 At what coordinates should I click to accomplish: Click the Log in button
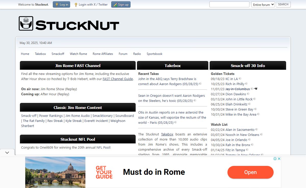tap(61, 5)
